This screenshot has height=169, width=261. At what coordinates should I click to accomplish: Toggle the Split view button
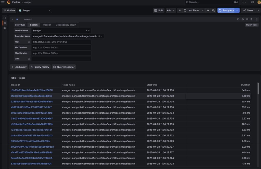click(x=159, y=10)
